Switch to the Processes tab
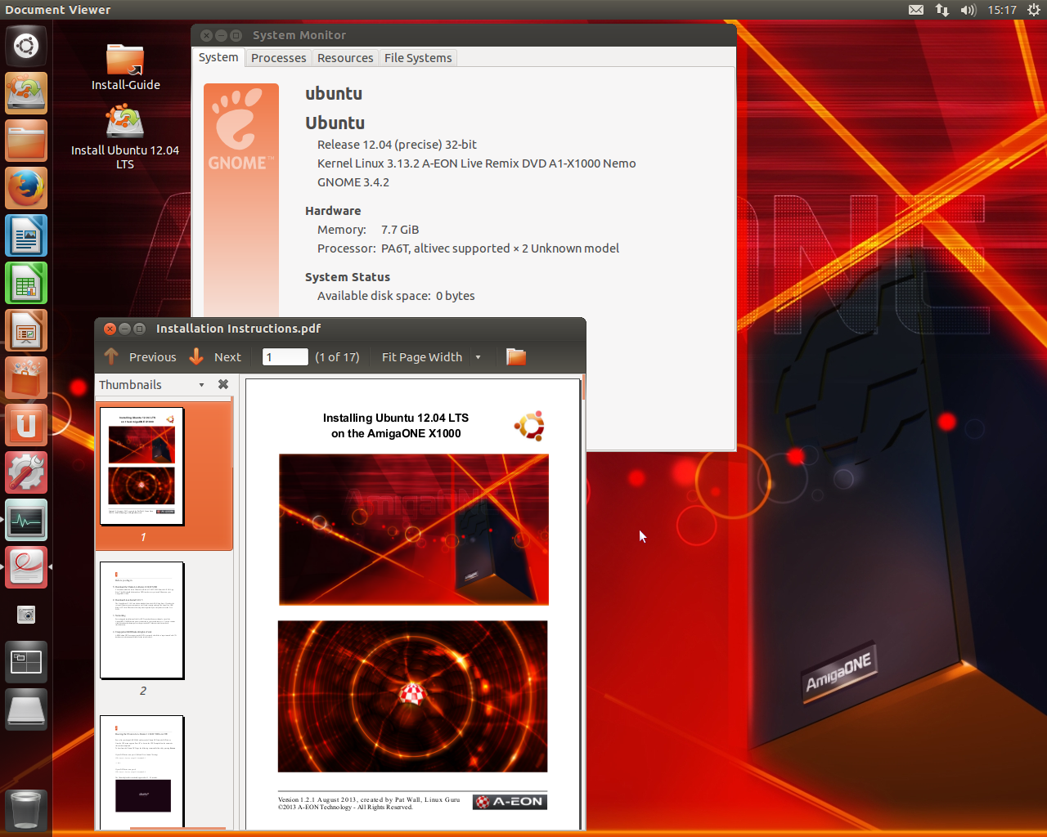The height and width of the screenshot is (837, 1047). pos(278,58)
